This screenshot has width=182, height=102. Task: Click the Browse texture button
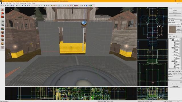pyautogui.click(x=179, y=29)
